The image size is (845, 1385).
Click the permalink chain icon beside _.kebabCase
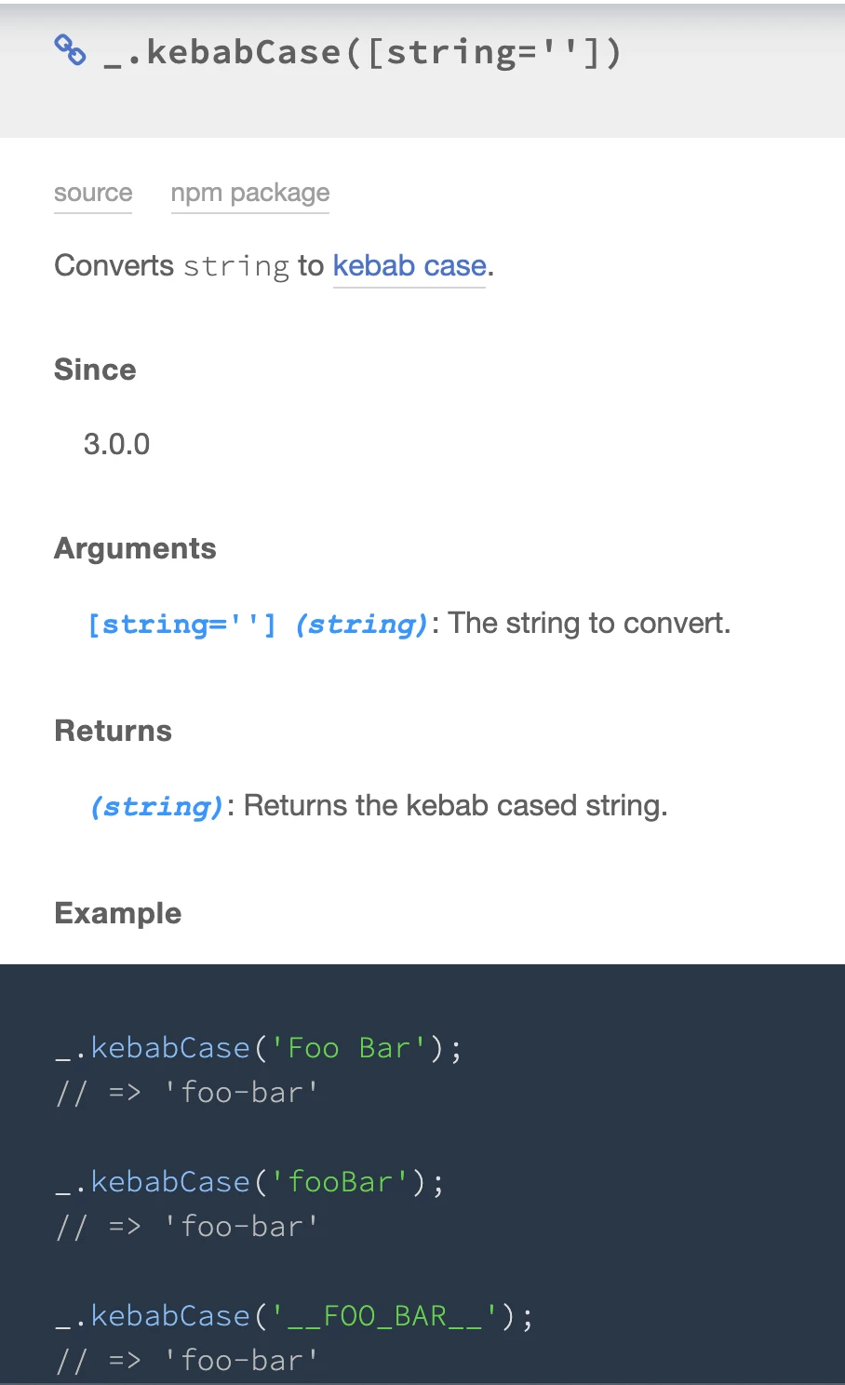pos(70,50)
